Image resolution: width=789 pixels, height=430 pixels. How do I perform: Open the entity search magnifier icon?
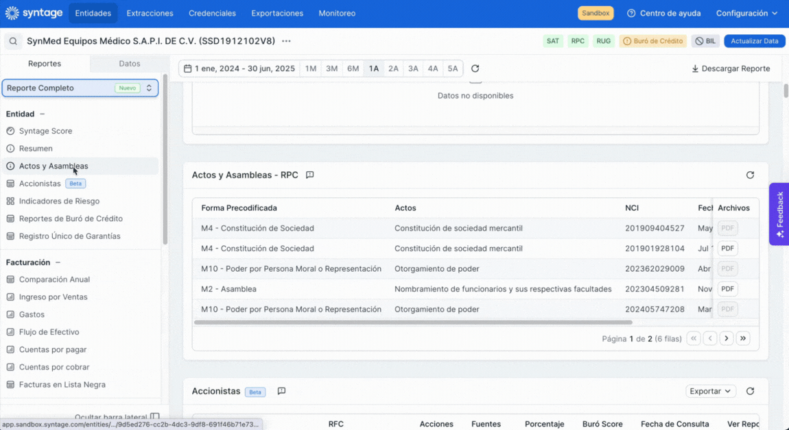(x=13, y=41)
